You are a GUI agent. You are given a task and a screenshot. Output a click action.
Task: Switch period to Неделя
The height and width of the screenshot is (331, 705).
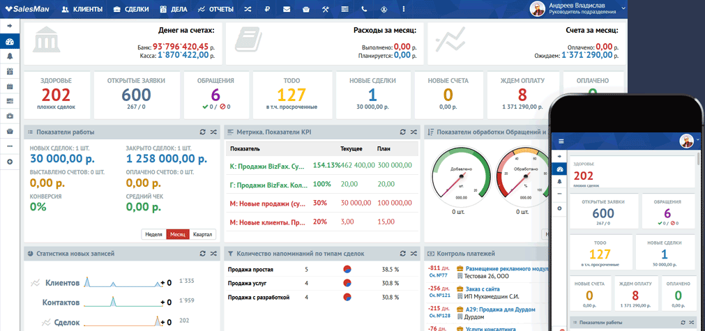[x=153, y=234]
